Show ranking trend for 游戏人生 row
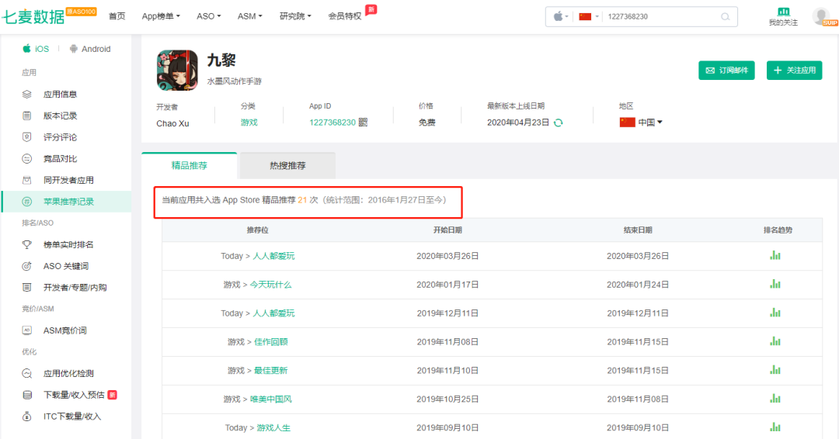The image size is (839, 439). tap(775, 427)
